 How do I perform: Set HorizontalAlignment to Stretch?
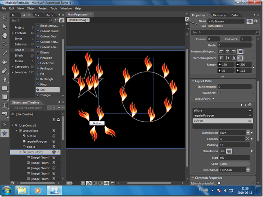240,51
